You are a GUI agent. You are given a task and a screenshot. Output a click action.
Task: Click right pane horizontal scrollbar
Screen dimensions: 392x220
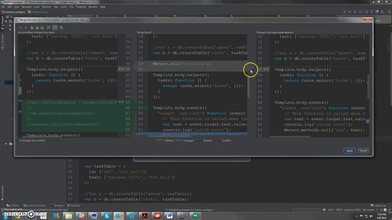point(290,137)
